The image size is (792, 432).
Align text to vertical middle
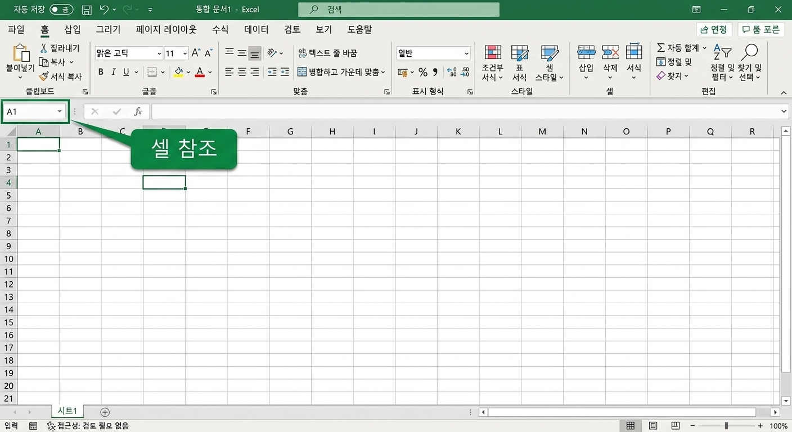point(242,53)
